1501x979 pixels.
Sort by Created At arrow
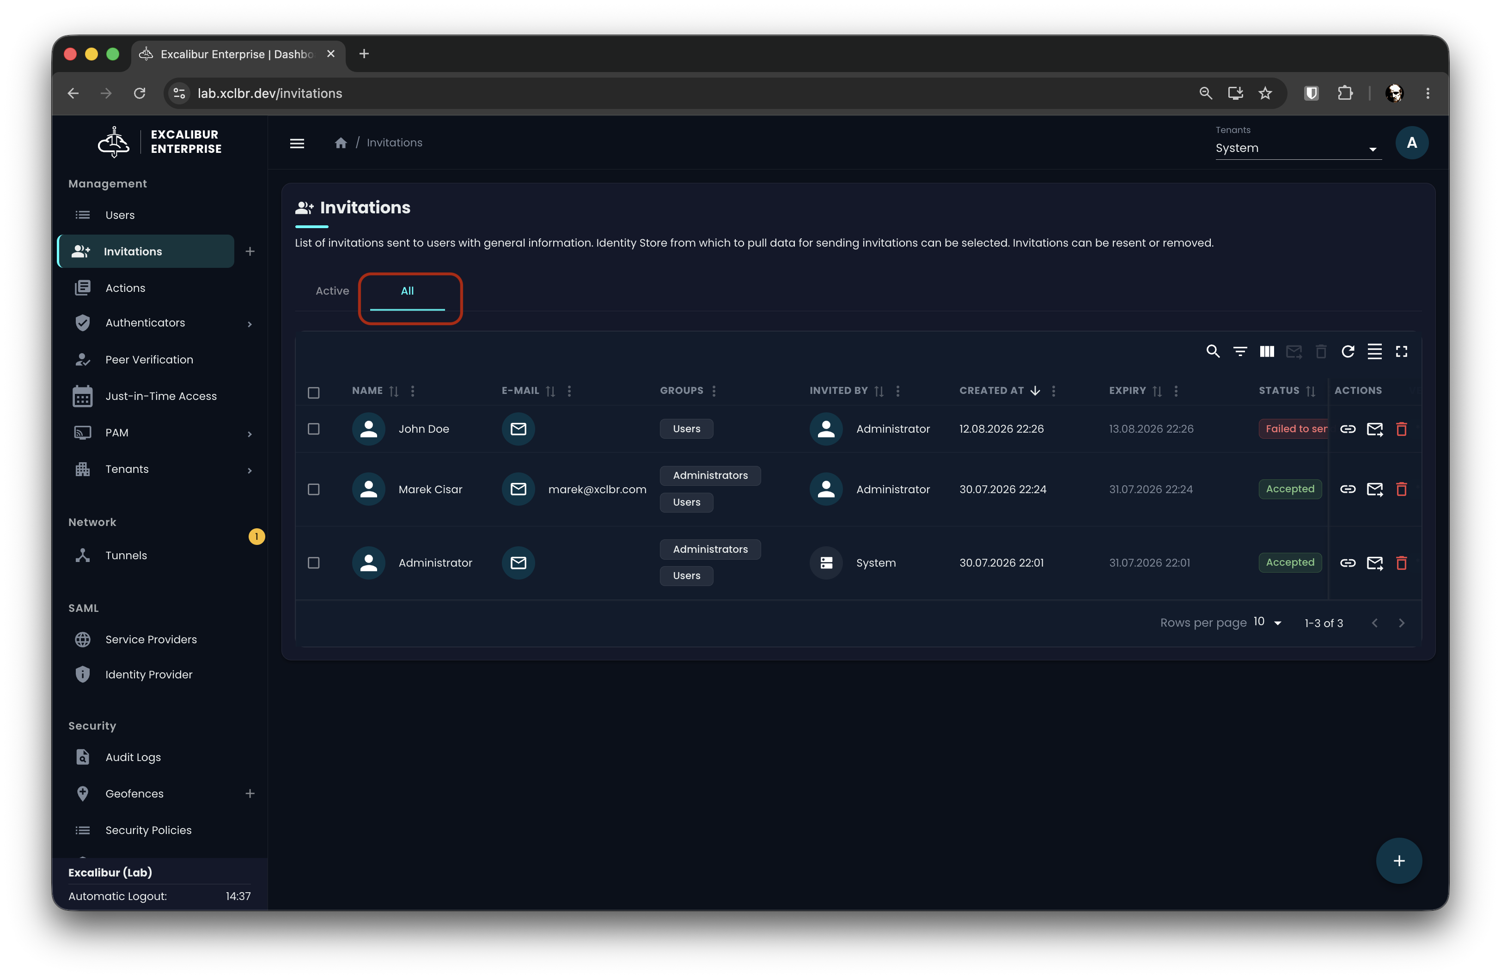1035,391
